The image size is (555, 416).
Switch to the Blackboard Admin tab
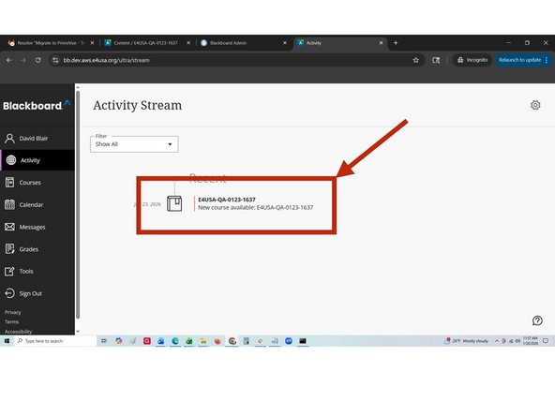coord(228,43)
